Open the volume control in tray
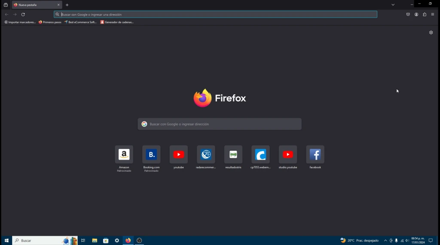This screenshot has height=245, width=440. (407, 241)
